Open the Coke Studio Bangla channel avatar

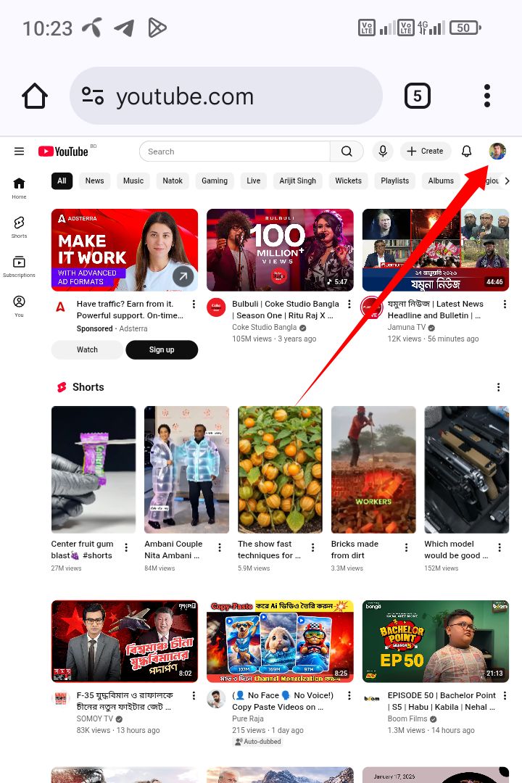[x=216, y=307]
